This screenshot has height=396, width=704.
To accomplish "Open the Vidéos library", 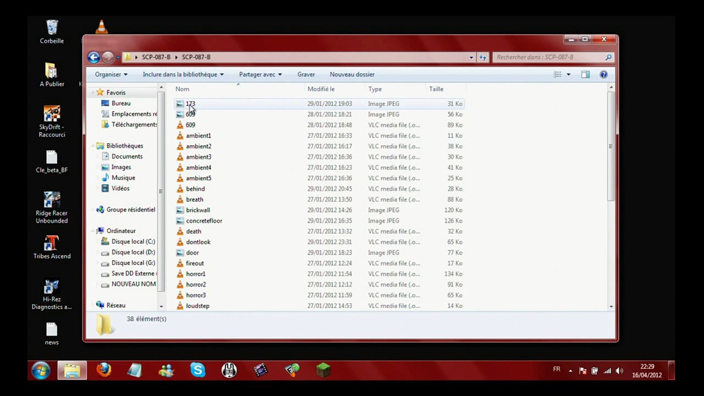I will [x=120, y=188].
